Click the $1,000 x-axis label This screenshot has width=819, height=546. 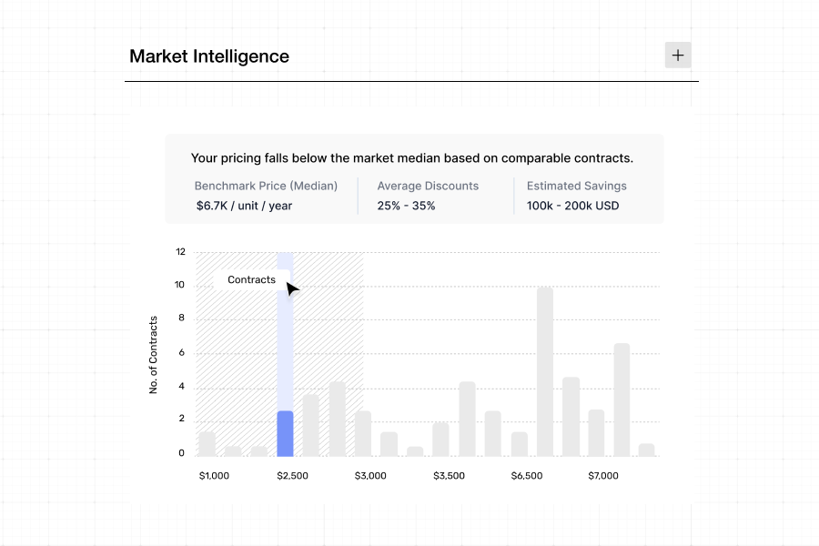click(x=214, y=476)
